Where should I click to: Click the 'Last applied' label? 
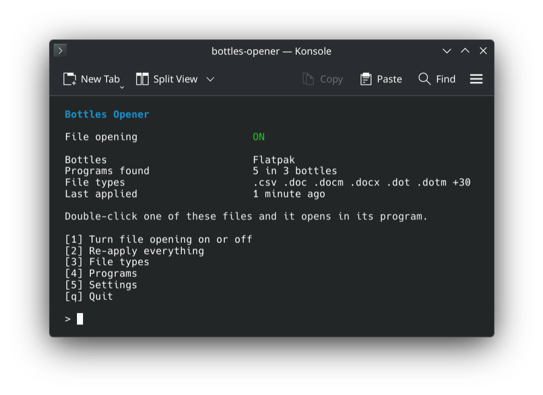click(x=101, y=194)
